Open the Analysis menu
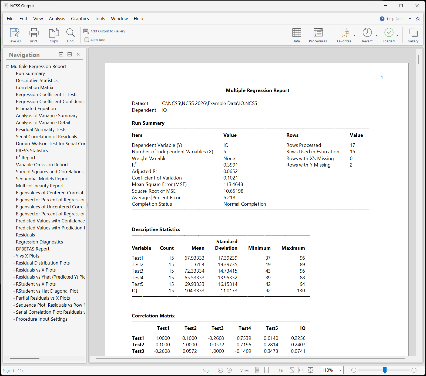This screenshot has width=426, height=376. (57, 19)
